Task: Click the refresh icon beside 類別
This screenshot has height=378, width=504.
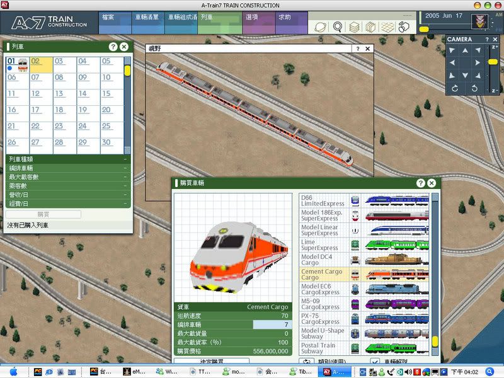Action: click(307, 361)
